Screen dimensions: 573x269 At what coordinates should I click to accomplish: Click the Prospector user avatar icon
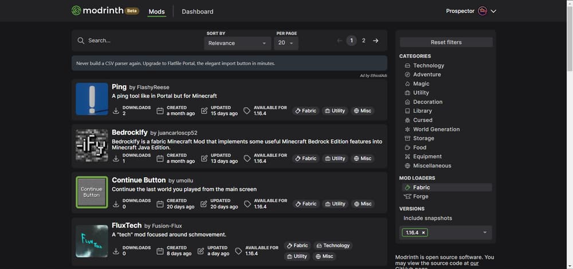482,11
